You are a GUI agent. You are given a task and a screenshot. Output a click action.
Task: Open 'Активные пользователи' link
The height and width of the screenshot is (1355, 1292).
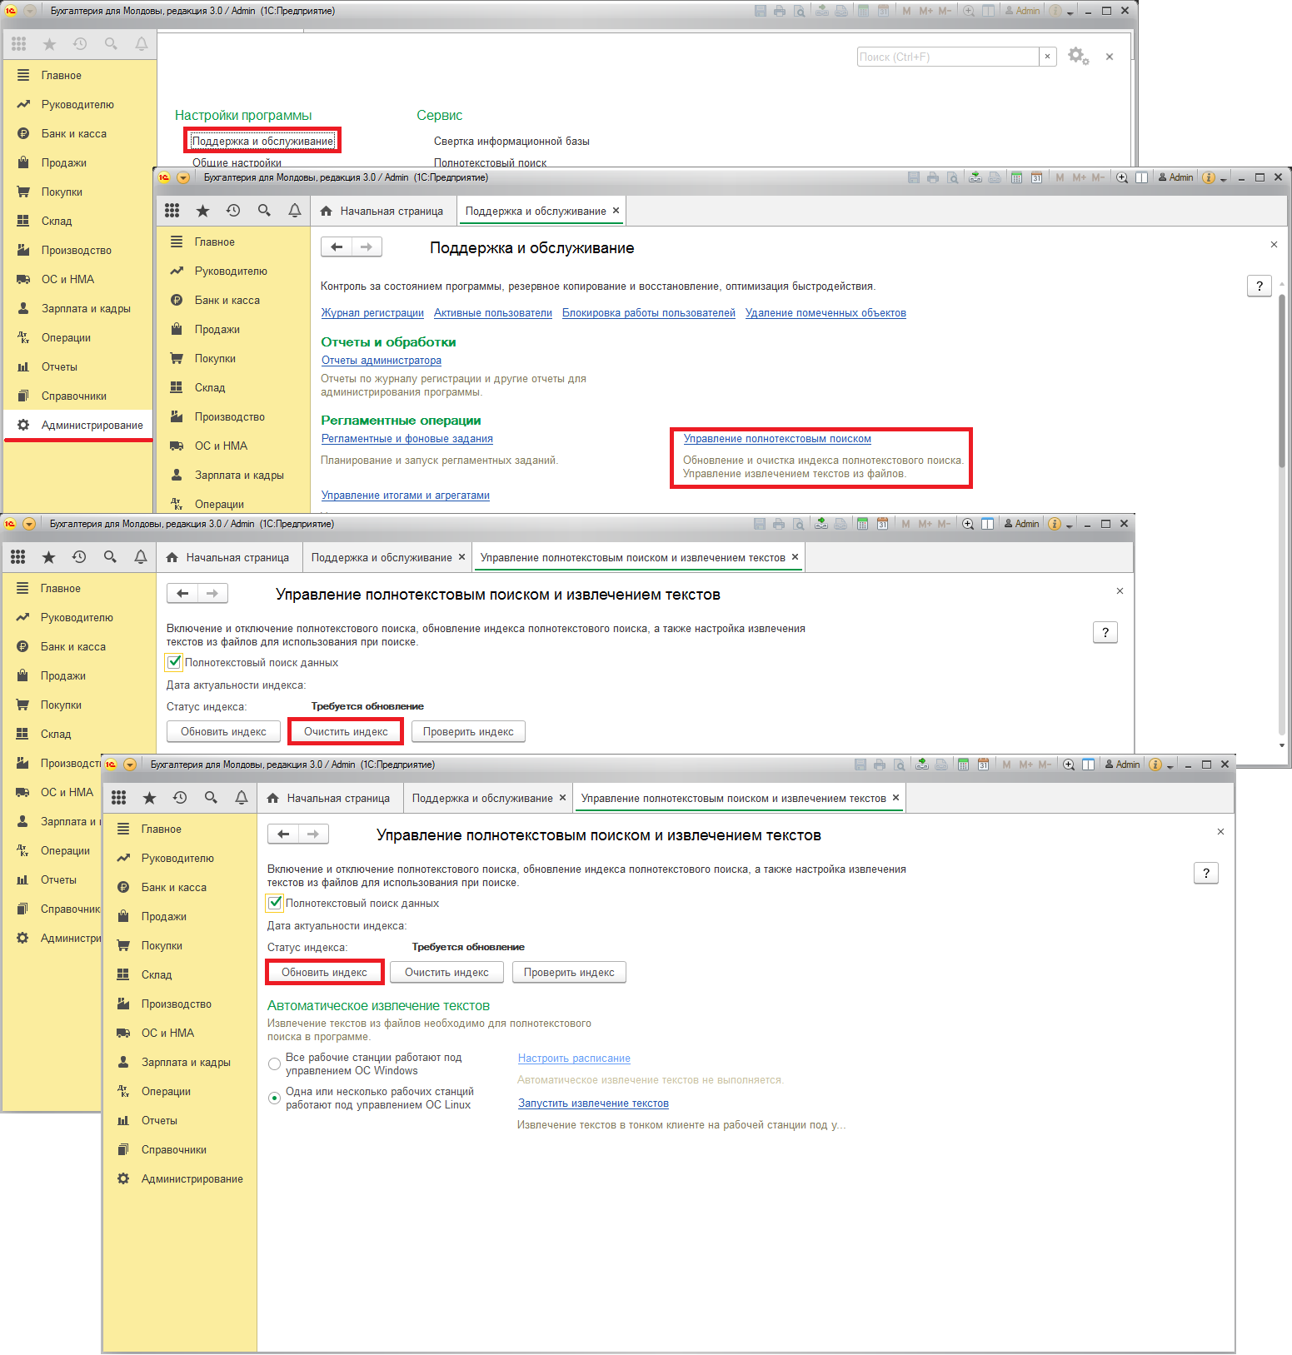point(493,313)
